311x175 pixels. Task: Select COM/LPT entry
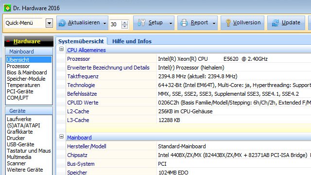(17, 98)
